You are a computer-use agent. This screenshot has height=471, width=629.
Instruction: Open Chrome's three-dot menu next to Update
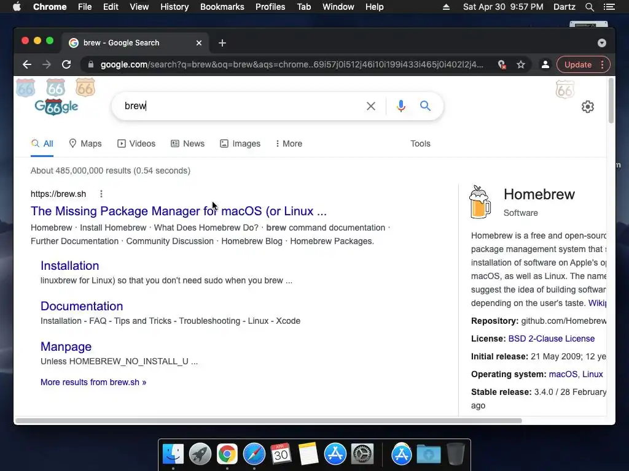tap(602, 64)
